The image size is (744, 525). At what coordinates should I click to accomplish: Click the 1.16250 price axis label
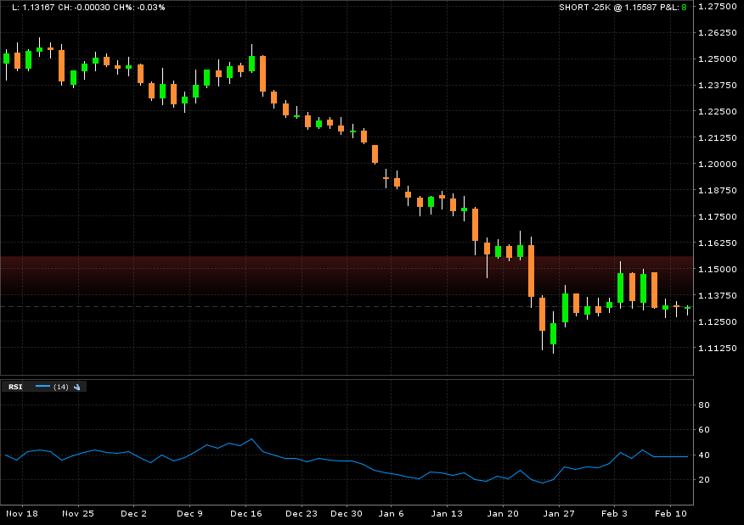coord(718,243)
